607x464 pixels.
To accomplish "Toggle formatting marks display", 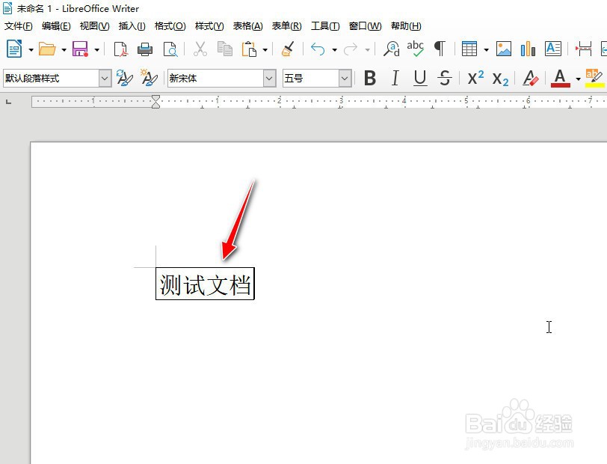I will click(x=440, y=49).
